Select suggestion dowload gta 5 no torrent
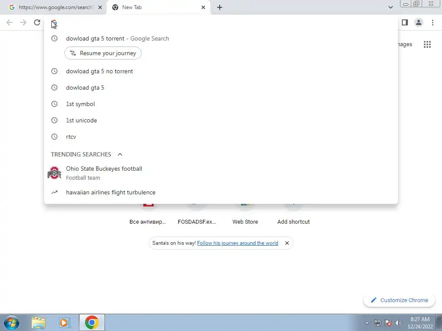This screenshot has width=442, height=331. [x=221, y=71]
